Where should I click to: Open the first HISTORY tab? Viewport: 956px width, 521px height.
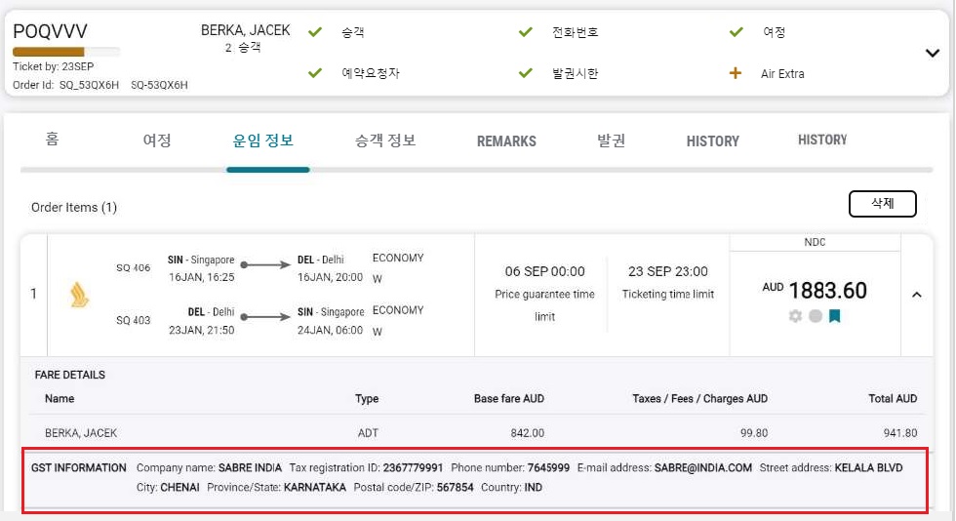coord(712,141)
